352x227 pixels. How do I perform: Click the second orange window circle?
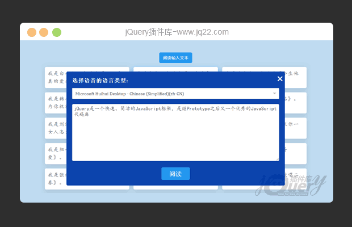point(44,32)
